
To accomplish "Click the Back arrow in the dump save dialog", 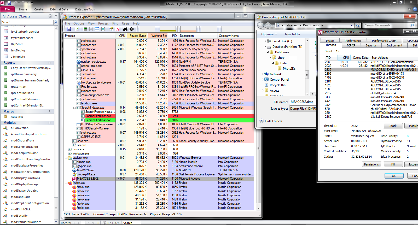I will point(260,25).
